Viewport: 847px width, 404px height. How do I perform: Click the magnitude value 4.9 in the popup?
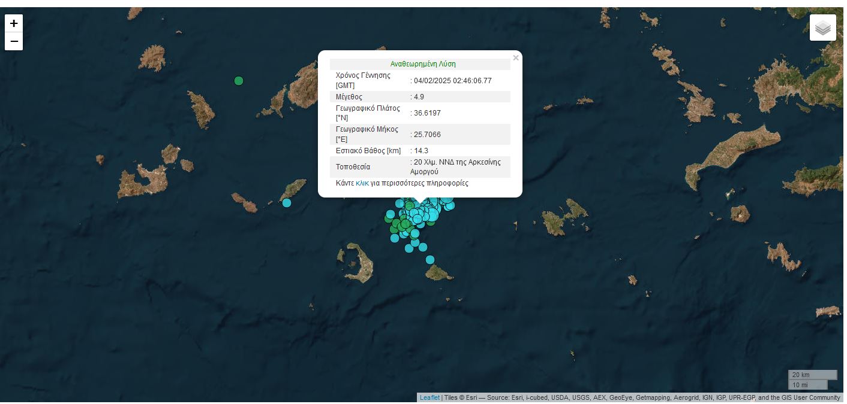coord(419,97)
